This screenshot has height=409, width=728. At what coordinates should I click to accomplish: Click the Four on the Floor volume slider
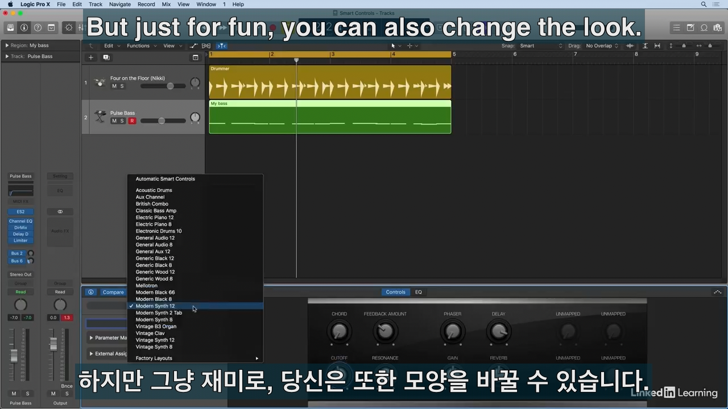click(x=163, y=86)
